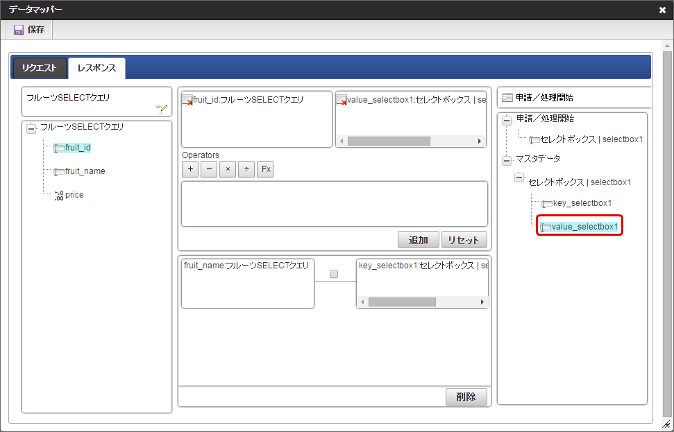Select value_selectbox1 in the tree
Image resolution: width=674 pixels, height=432 pixels.
click(584, 227)
